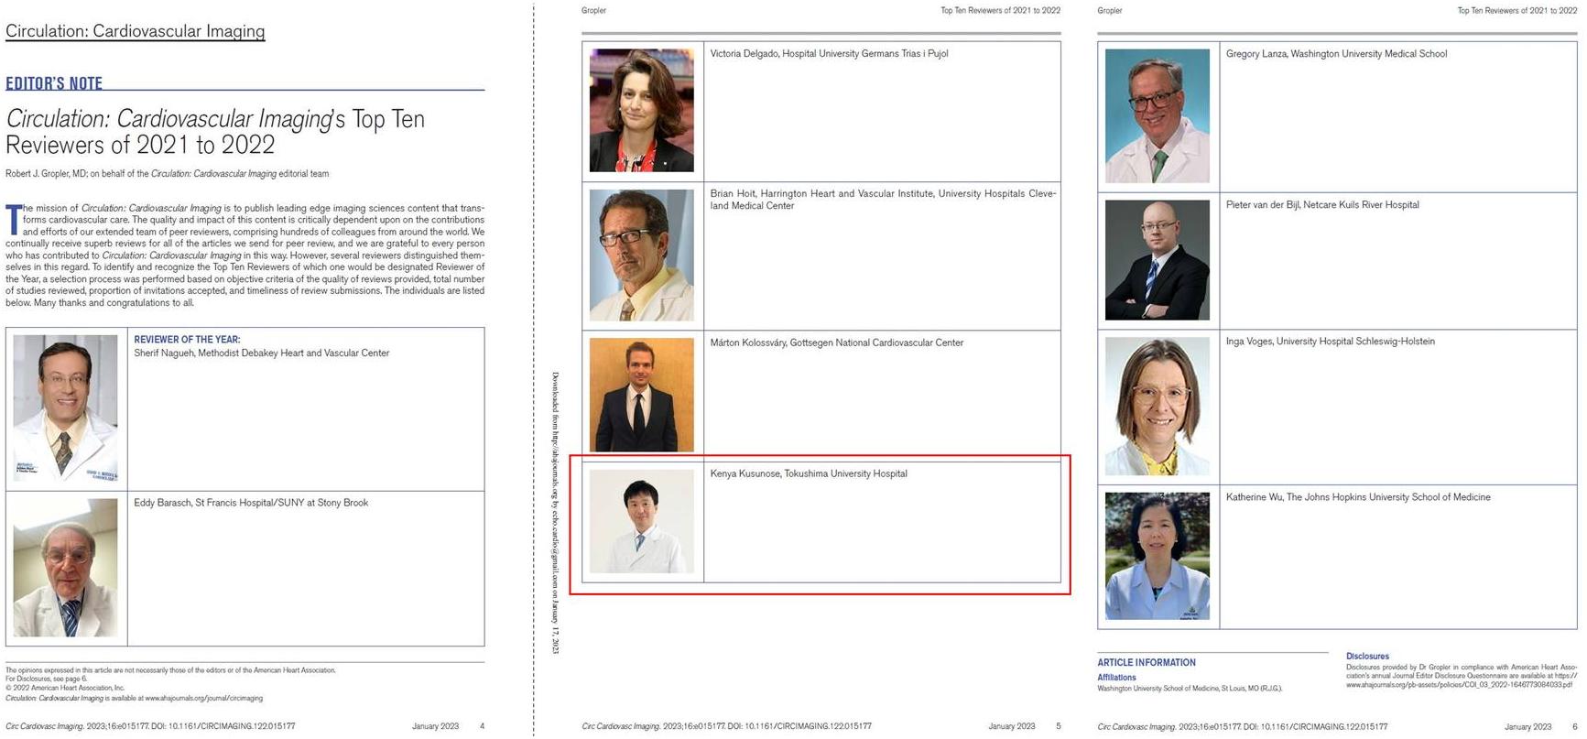Viewport: 1587px width, 739px height.
Task: Click Márton Kolossváry's portrait photo
Action: pos(642,395)
